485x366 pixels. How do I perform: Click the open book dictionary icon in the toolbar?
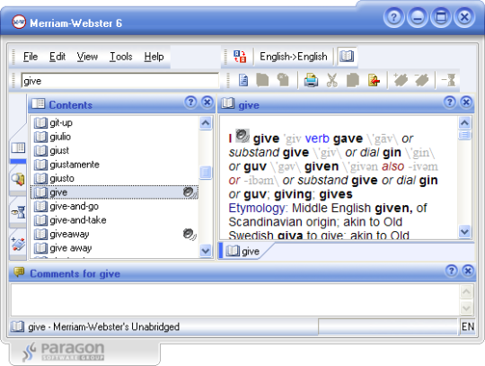(x=347, y=57)
